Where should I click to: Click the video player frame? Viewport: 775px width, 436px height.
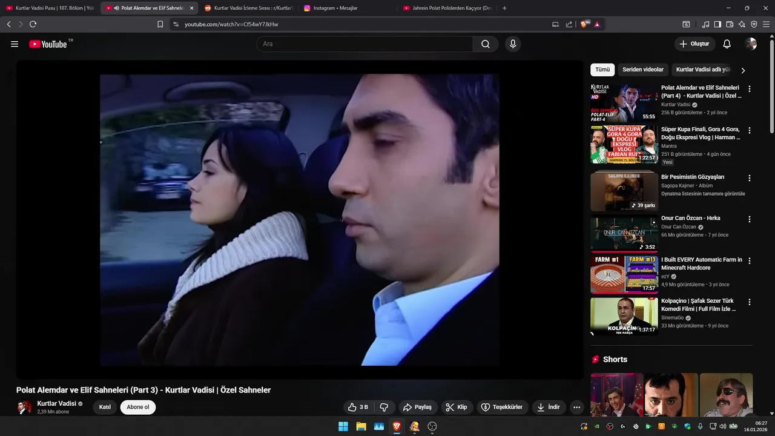click(300, 220)
